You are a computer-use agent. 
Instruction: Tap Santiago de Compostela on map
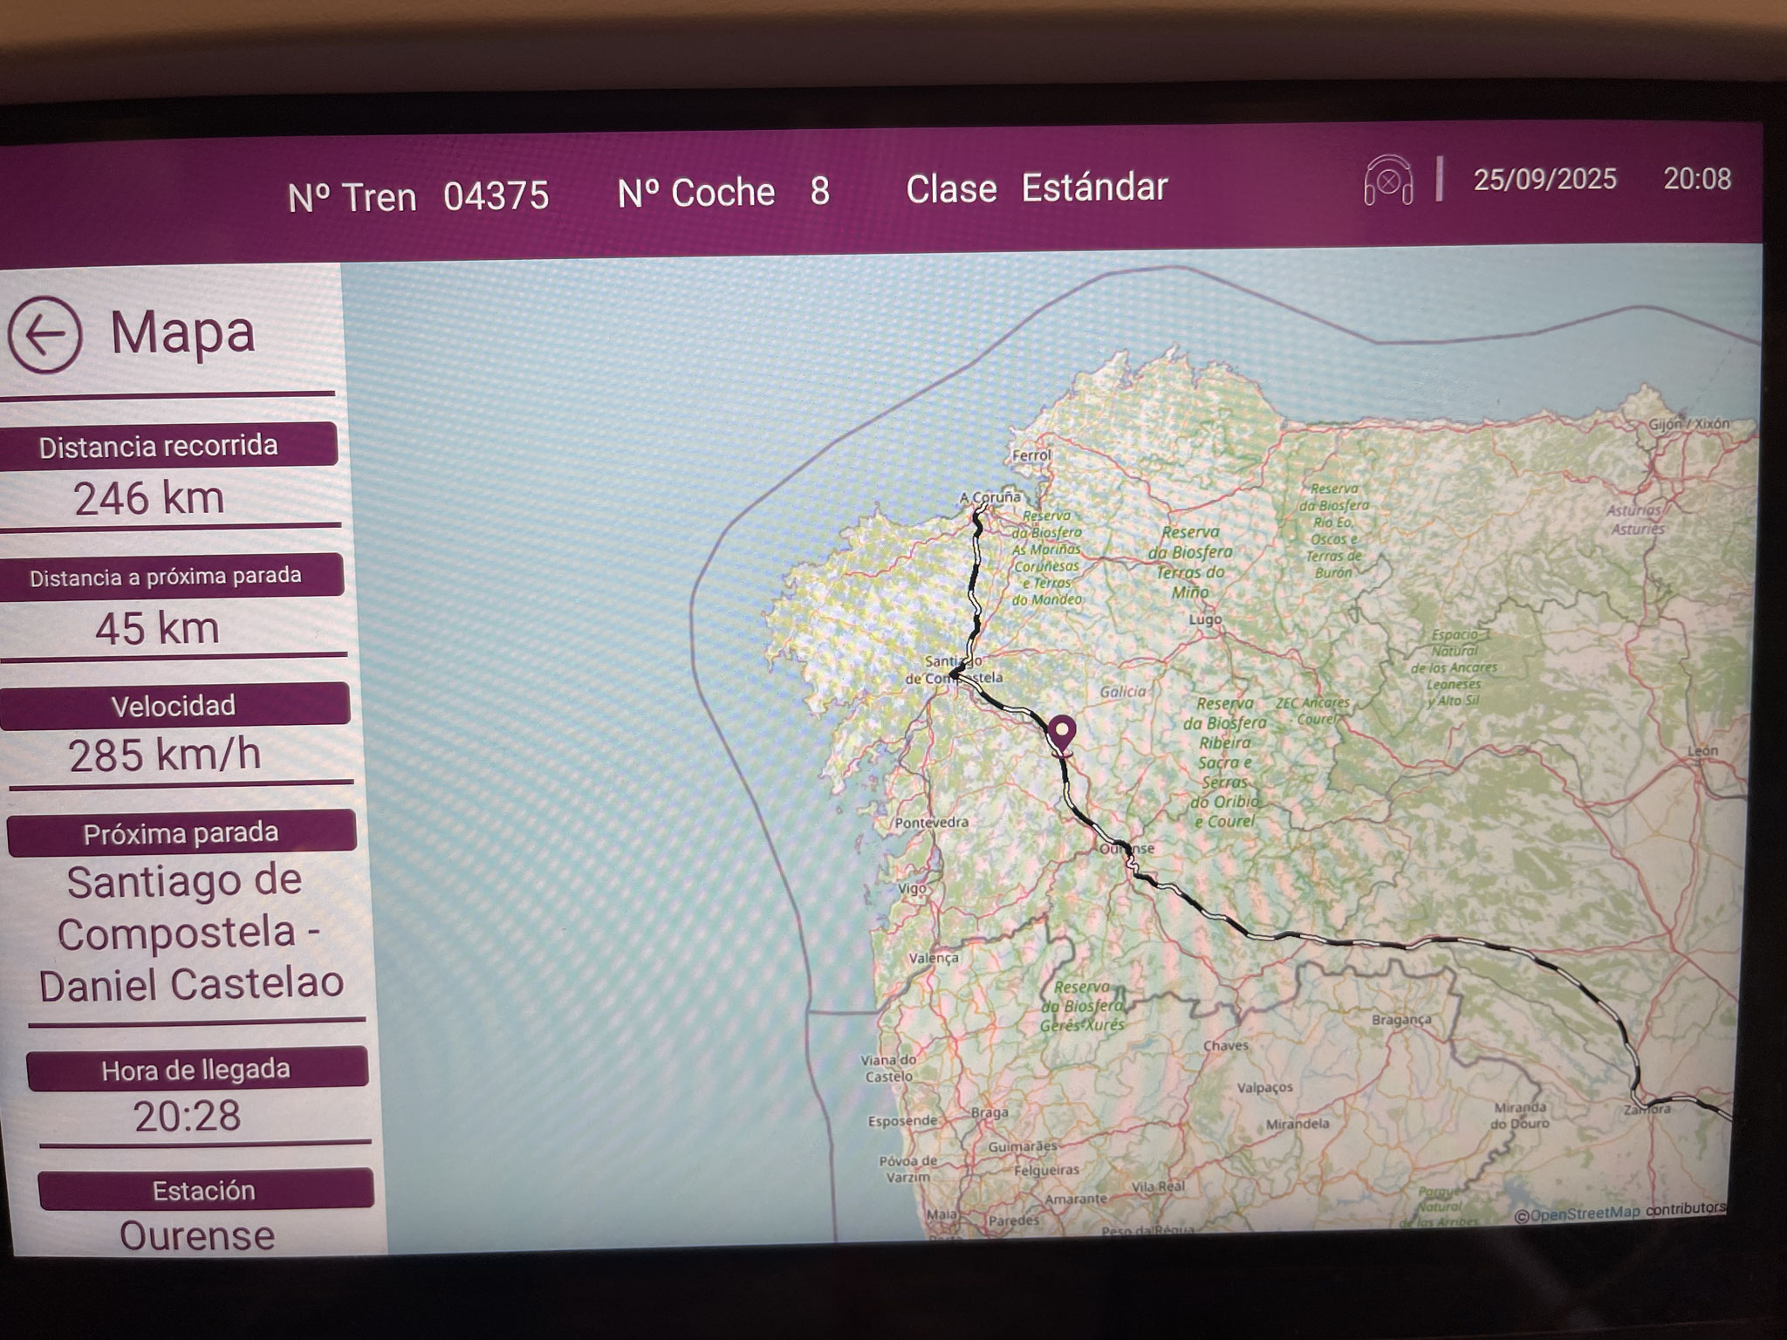click(954, 670)
